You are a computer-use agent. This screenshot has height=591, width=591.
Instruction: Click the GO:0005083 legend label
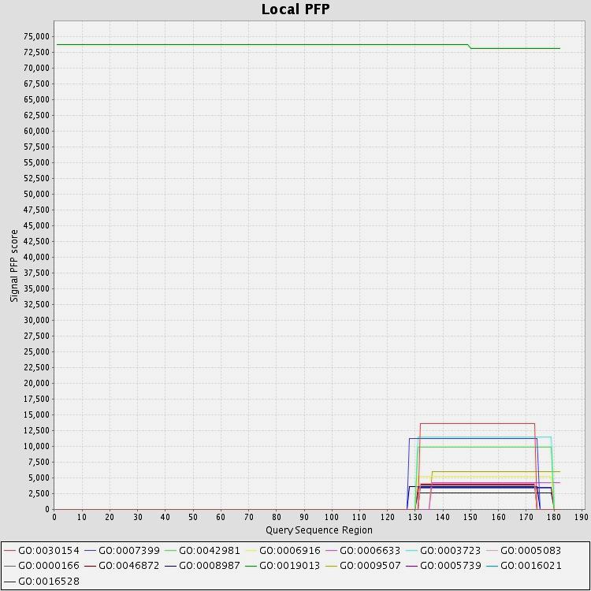click(x=524, y=551)
